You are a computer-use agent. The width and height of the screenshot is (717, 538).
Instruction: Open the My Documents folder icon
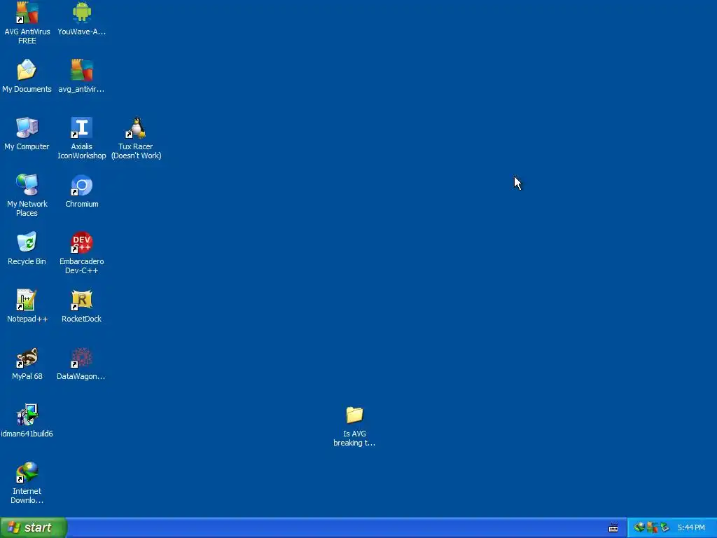pyautogui.click(x=27, y=71)
